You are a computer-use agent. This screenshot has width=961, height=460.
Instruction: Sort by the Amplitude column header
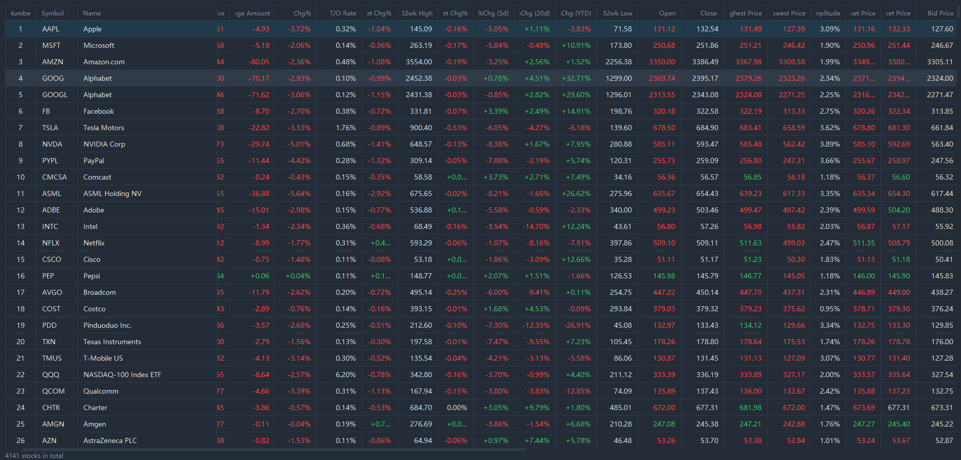pos(828,13)
